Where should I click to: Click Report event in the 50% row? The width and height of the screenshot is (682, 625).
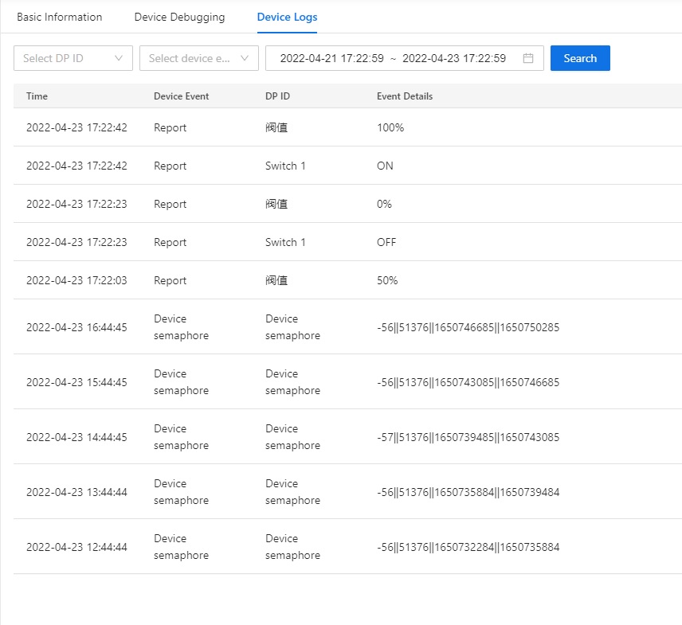pyautogui.click(x=170, y=280)
